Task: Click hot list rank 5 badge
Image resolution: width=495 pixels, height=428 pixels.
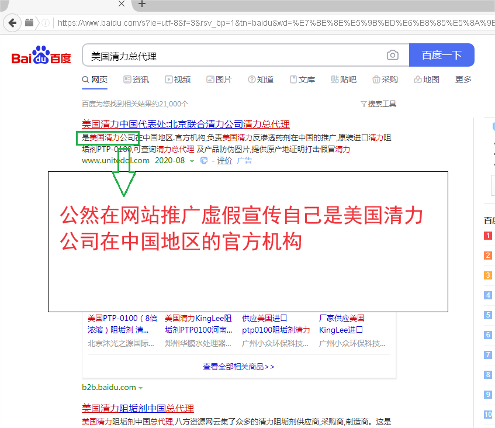Action: point(488,315)
